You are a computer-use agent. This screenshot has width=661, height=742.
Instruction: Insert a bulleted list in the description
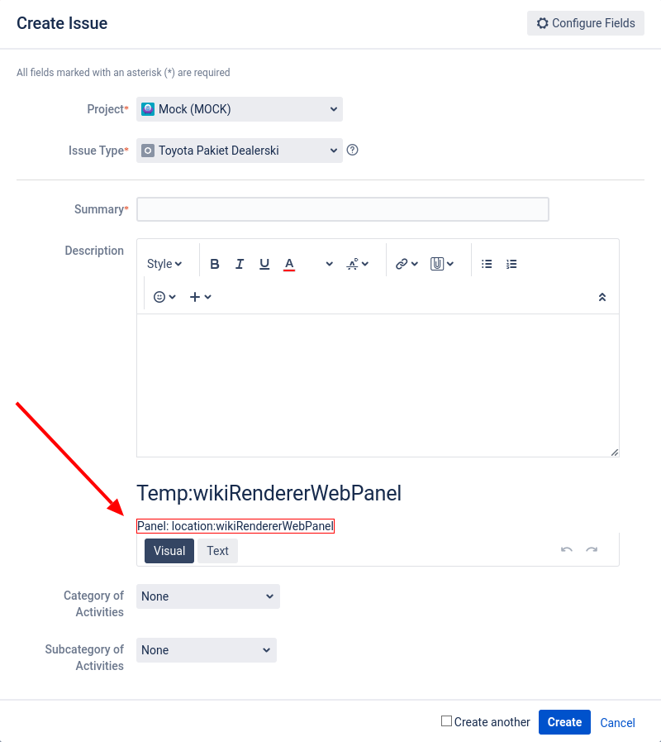487,263
